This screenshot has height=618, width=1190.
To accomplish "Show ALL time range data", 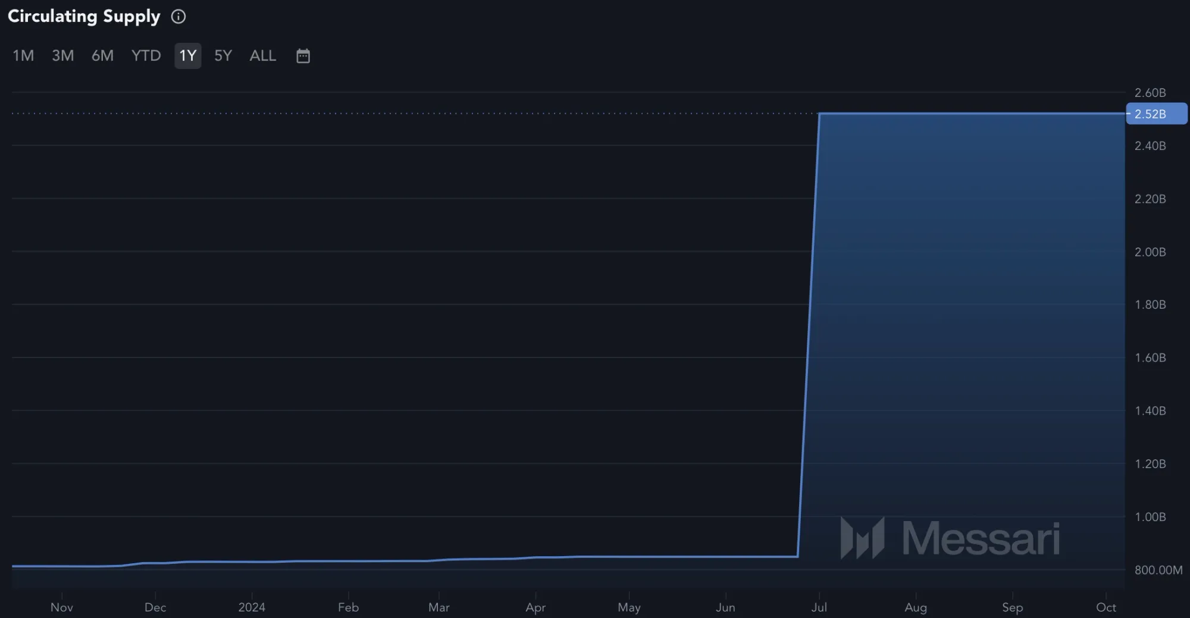I will point(263,56).
